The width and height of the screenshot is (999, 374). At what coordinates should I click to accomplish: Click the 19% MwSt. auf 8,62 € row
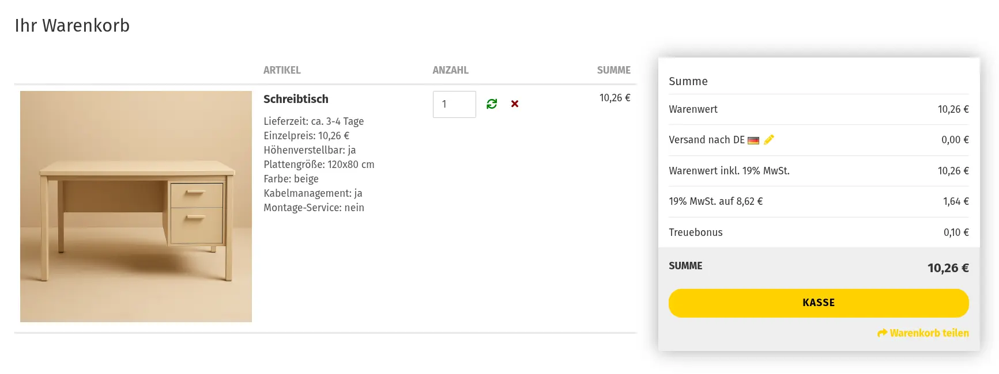click(x=715, y=201)
